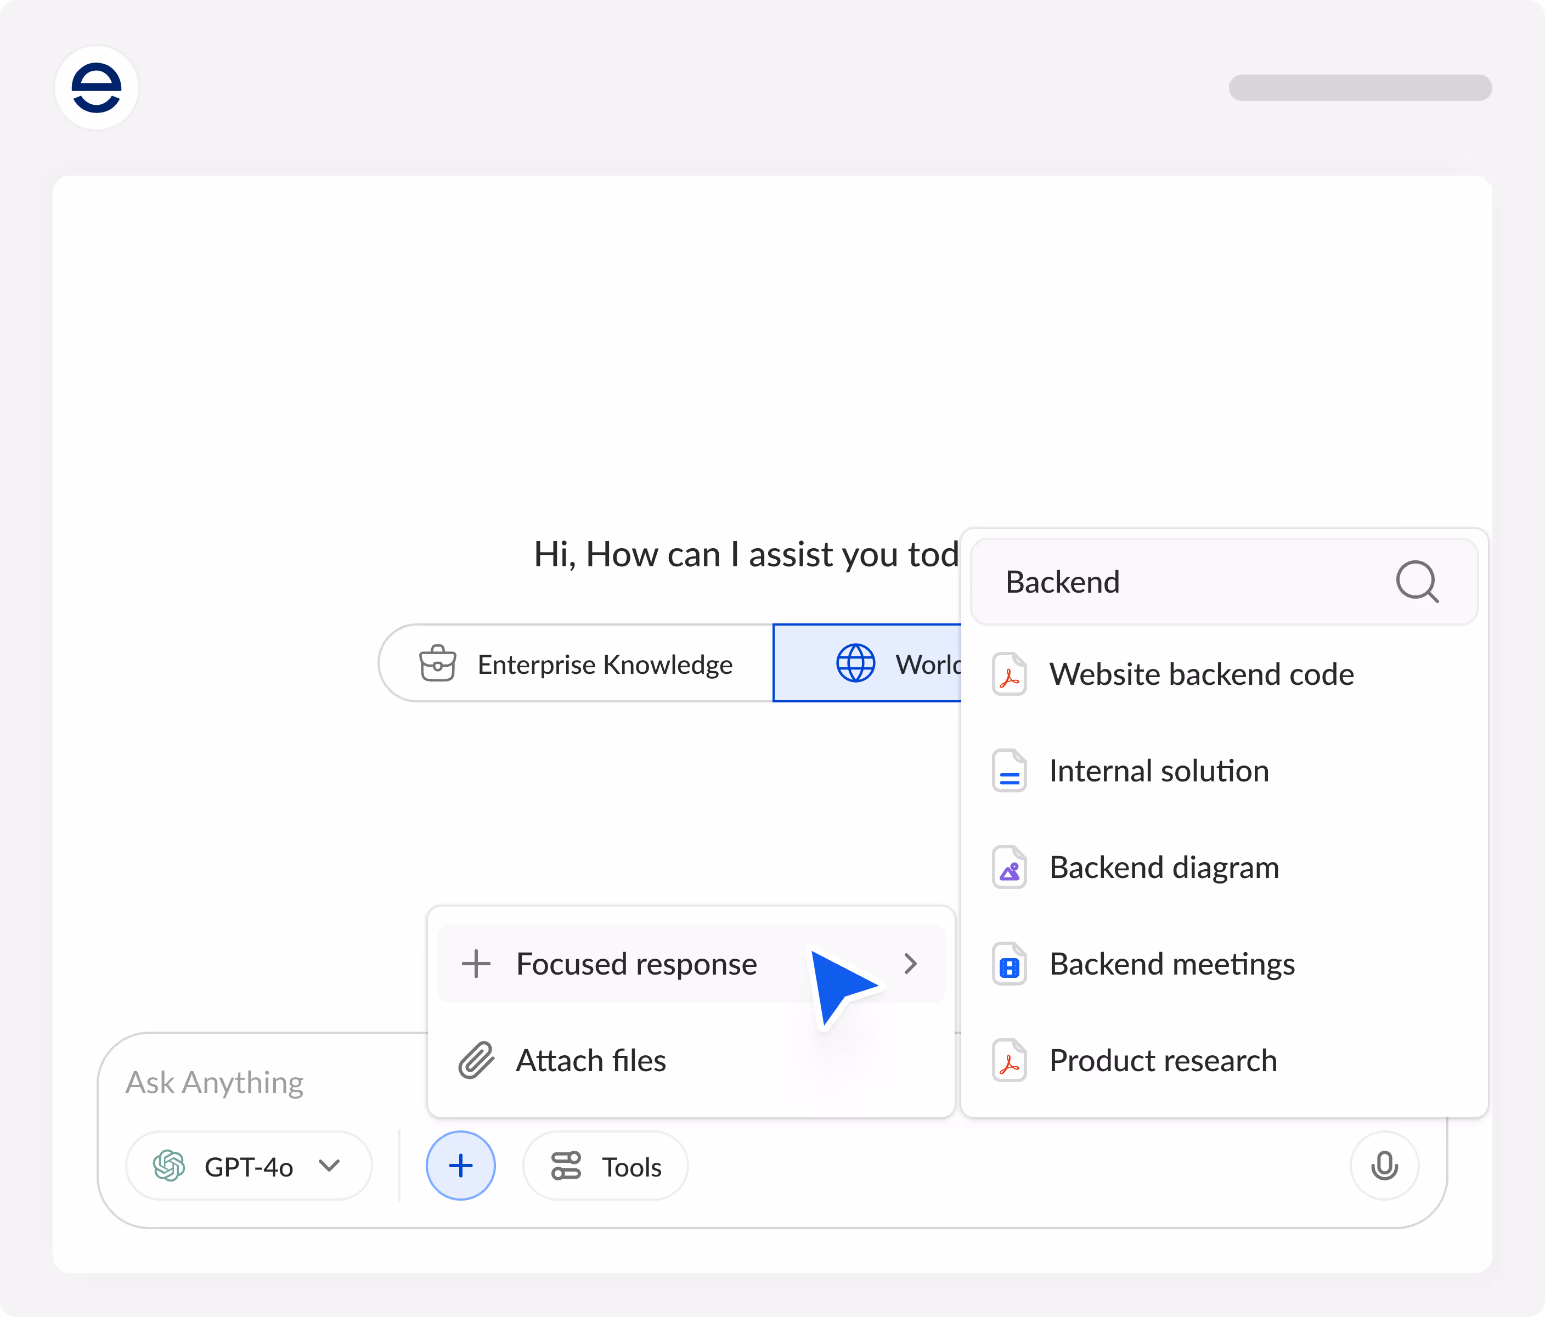
Task: Switch to Enterprise Knowledge mode
Action: click(576, 664)
